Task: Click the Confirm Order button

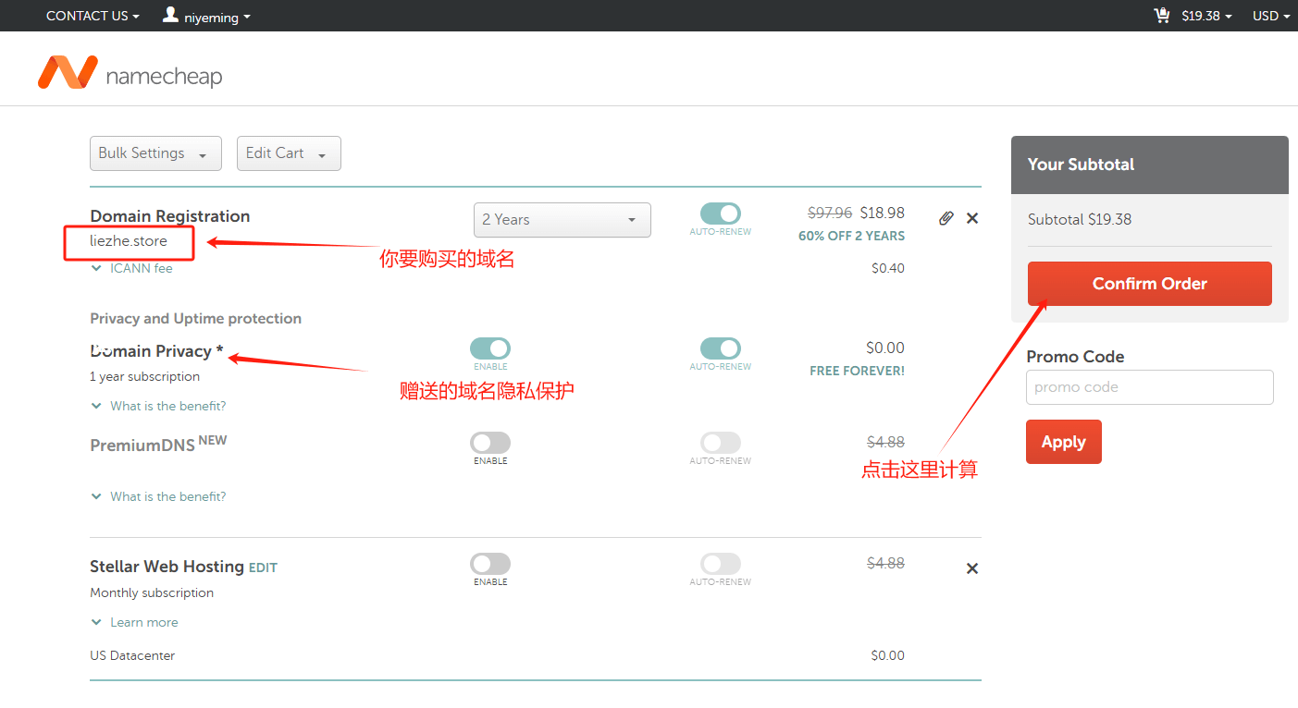Action: 1150,284
